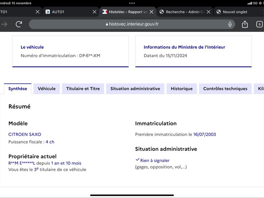Click the globe icon on Nouvel onglet tab
264x198 pixels.
(x=218, y=12)
